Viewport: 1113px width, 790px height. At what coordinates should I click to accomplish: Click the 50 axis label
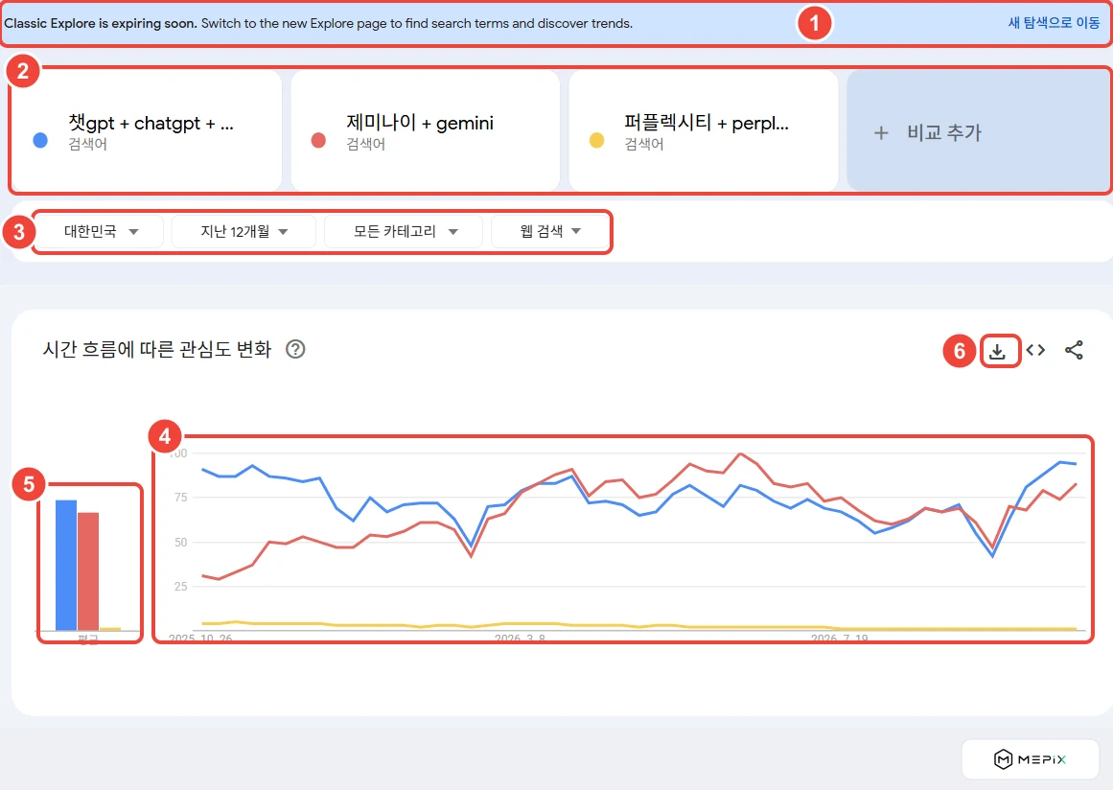coord(181,543)
